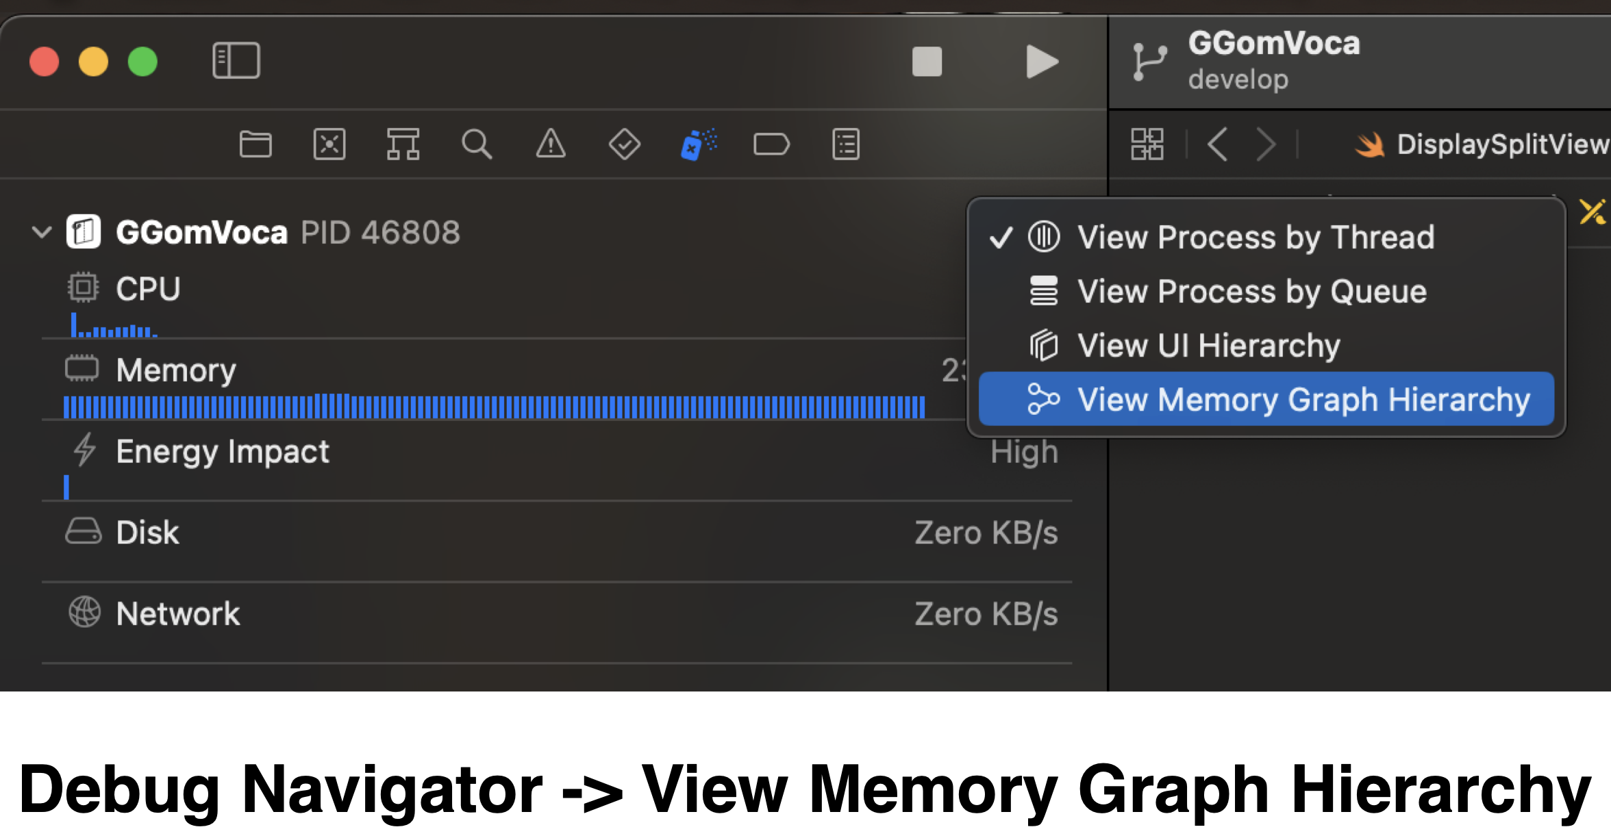Open the Project navigator folder icon

click(x=255, y=144)
